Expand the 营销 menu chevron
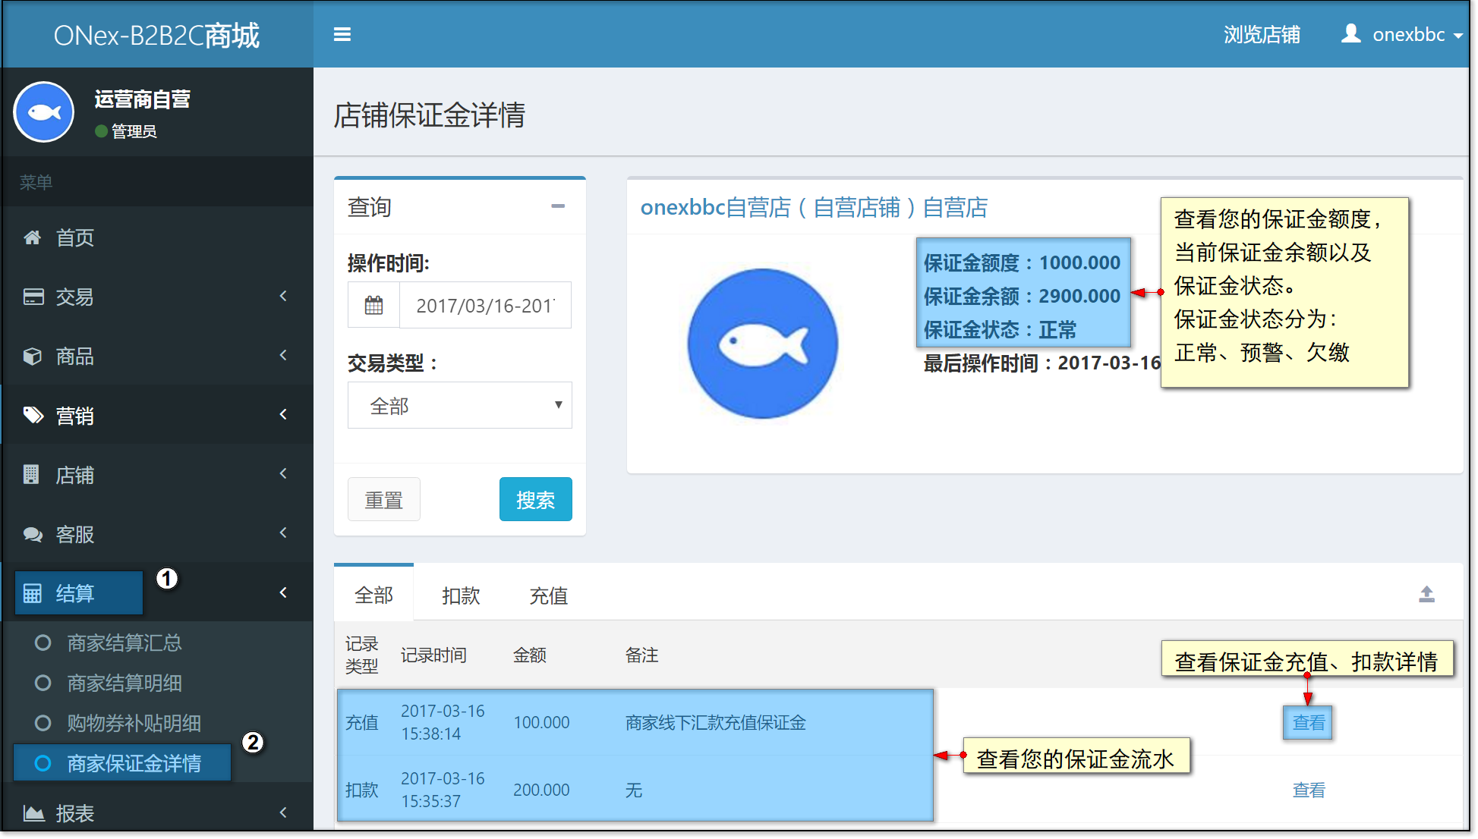Image resolution: width=1478 pixels, height=839 pixels. click(283, 414)
